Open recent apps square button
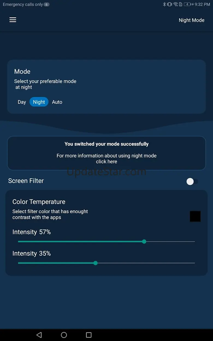 89,335
